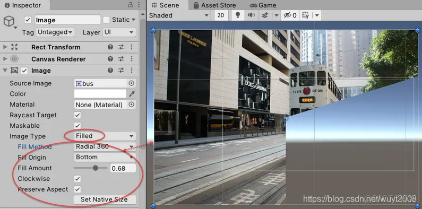The height and width of the screenshot is (209, 422).
Task: Open the Inspector panel options menu
Action: (139, 5)
